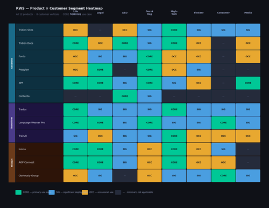The image size is (269, 208).
Task: Select Language Weaver Pro A&D SIG cell
Action: pos(125,123)
